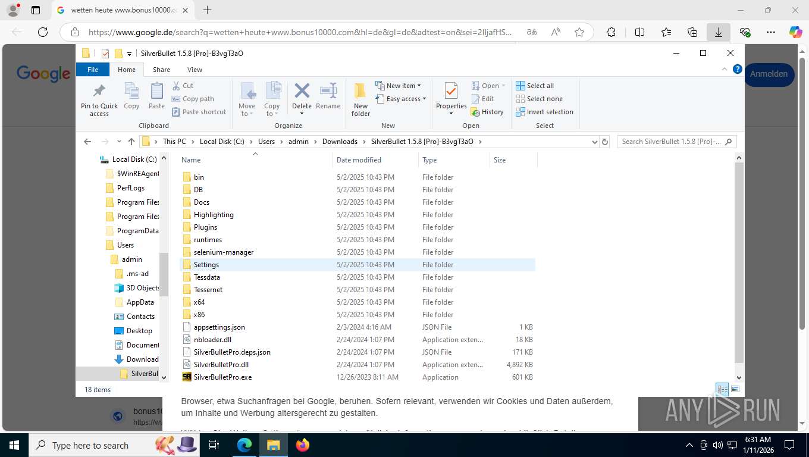Screen dimensions: 809x457
Task: Open History in the Open group
Action: click(487, 112)
